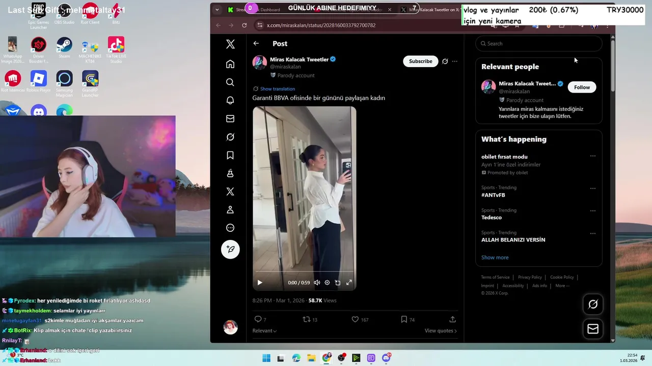Open OBS Studio desktop shortcut

pos(64,14)
